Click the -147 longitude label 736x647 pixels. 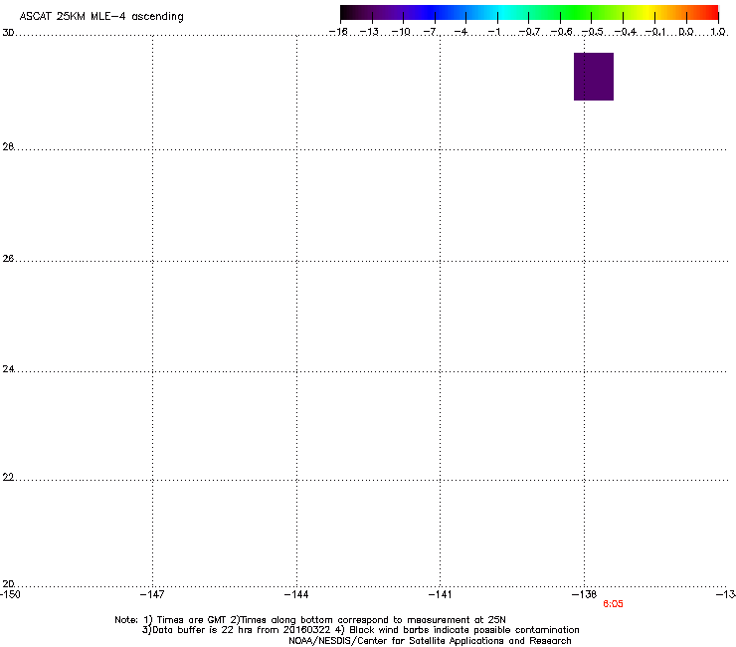coord(152,594)
